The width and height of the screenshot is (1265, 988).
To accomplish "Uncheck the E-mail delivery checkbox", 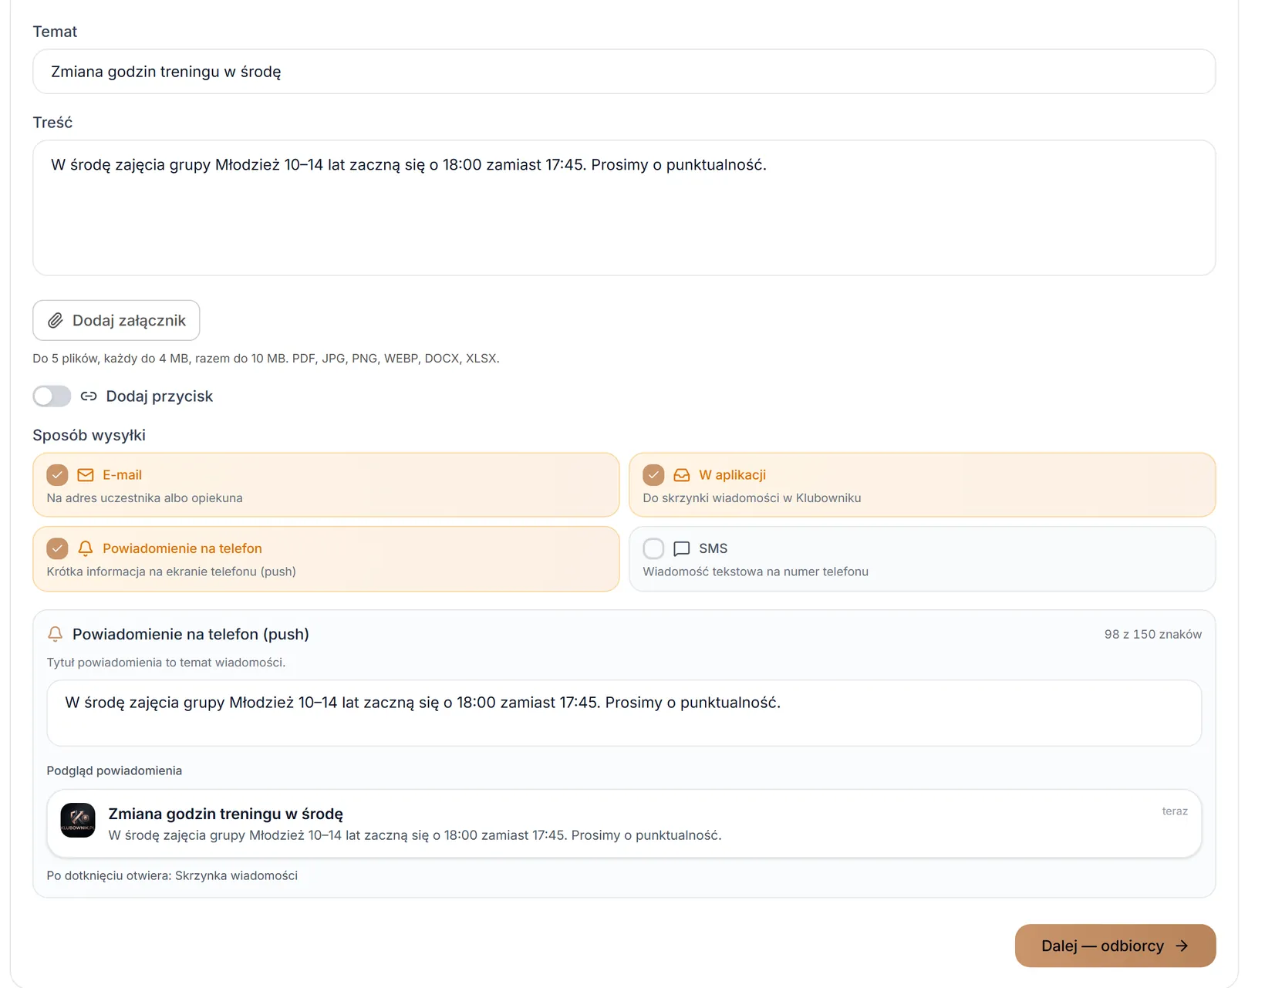I will (x=57, y=475).
